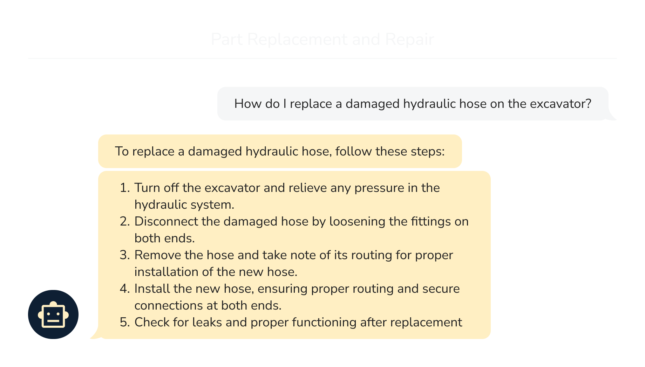The width and height of the screenshot is (645, 367).
Task: Click "installation of the new hose." line
Action: click(216, 272)
